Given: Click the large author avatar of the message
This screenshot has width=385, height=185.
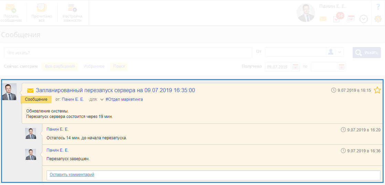Looking at the screenshot, I should pyautogui.click(x=9, y=92).
